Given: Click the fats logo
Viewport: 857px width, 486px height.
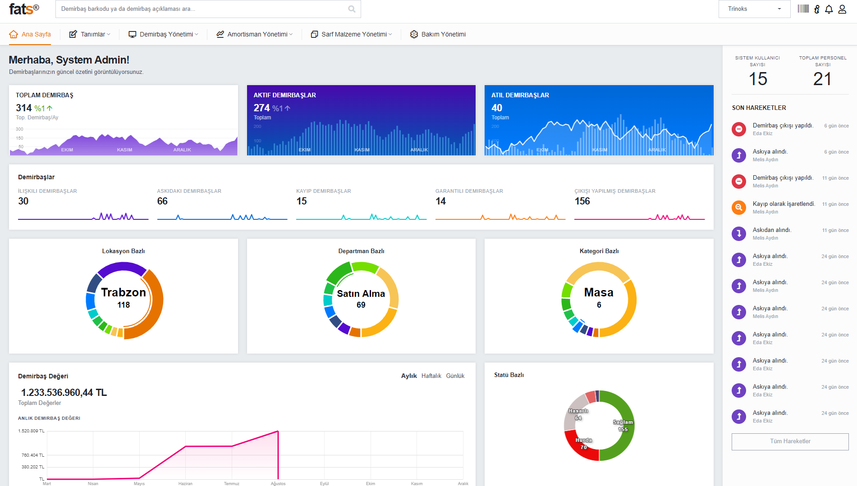Looking at the screenshot, I should (24, 9).
